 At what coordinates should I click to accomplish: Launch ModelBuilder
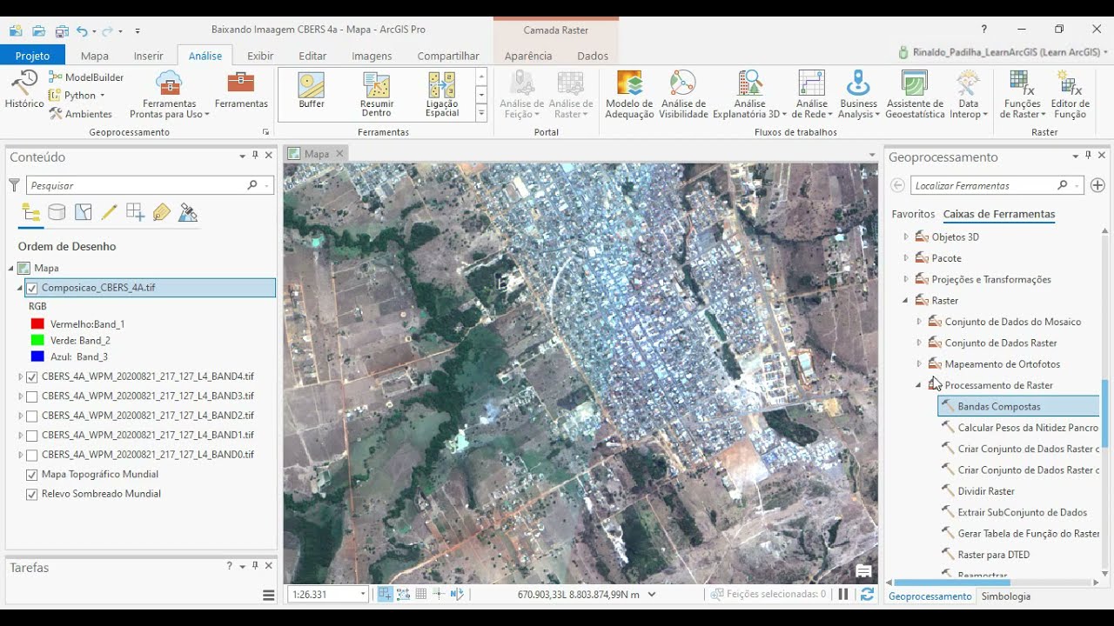pos(86,77)
